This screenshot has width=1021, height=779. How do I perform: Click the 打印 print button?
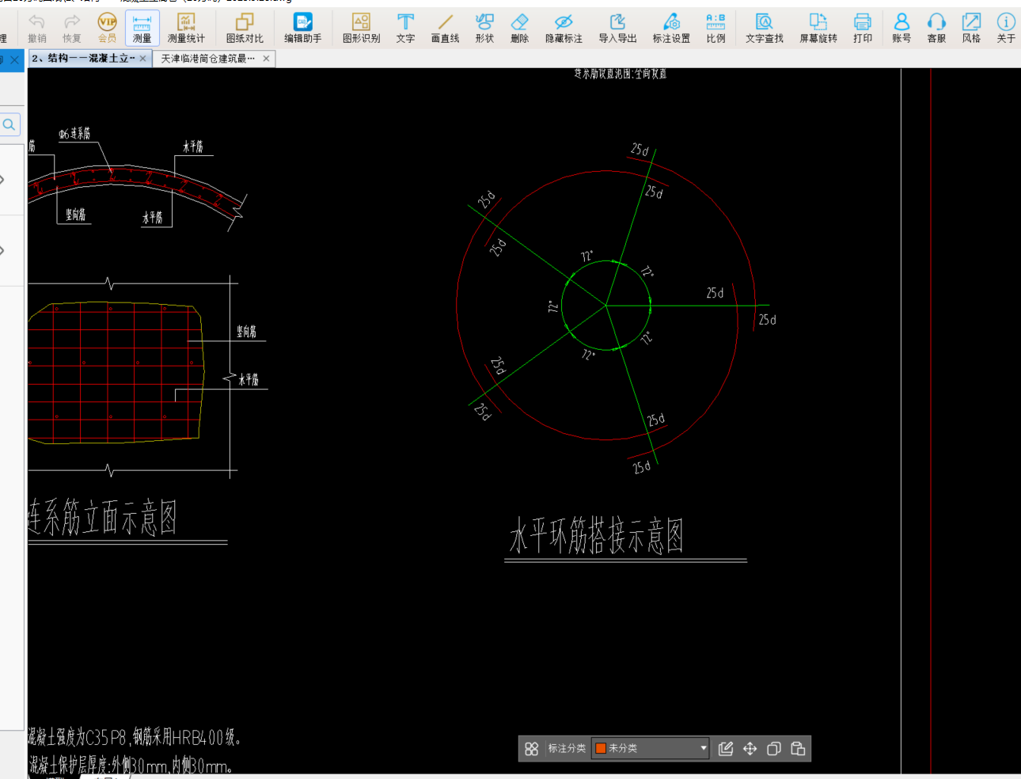[862, 28]
